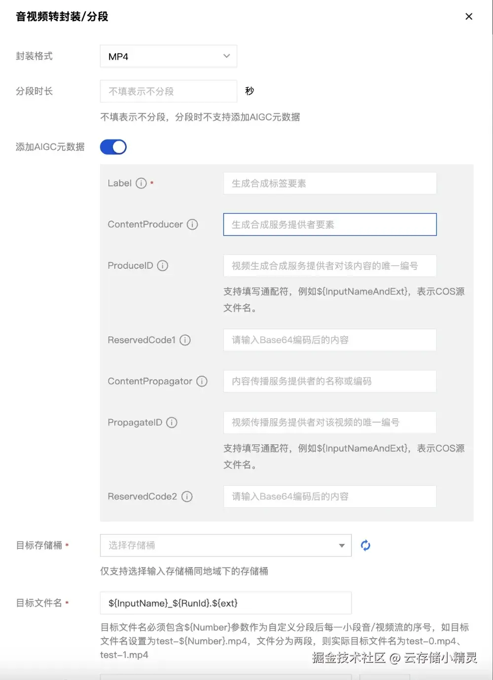Click the ProduceID input field
Image resolution: width=493 pixels, height=680 pixels.
(329, 266)
